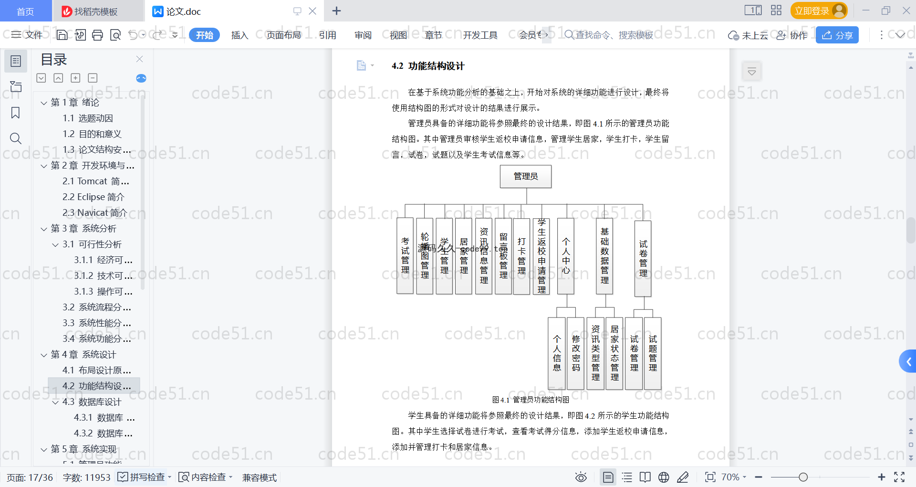Click the blue smart outline icon
The width and height of the screenshot is (916, 487).
click(x=141, y=78)
